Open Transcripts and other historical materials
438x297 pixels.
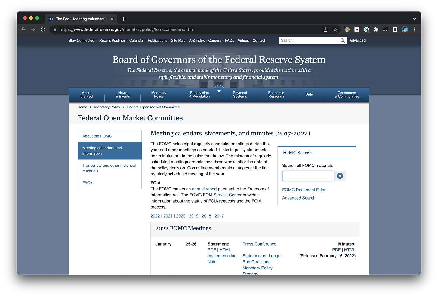(x=109, y=168)
